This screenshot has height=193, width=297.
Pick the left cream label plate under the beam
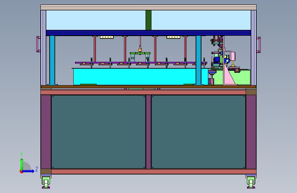[107, 37]
